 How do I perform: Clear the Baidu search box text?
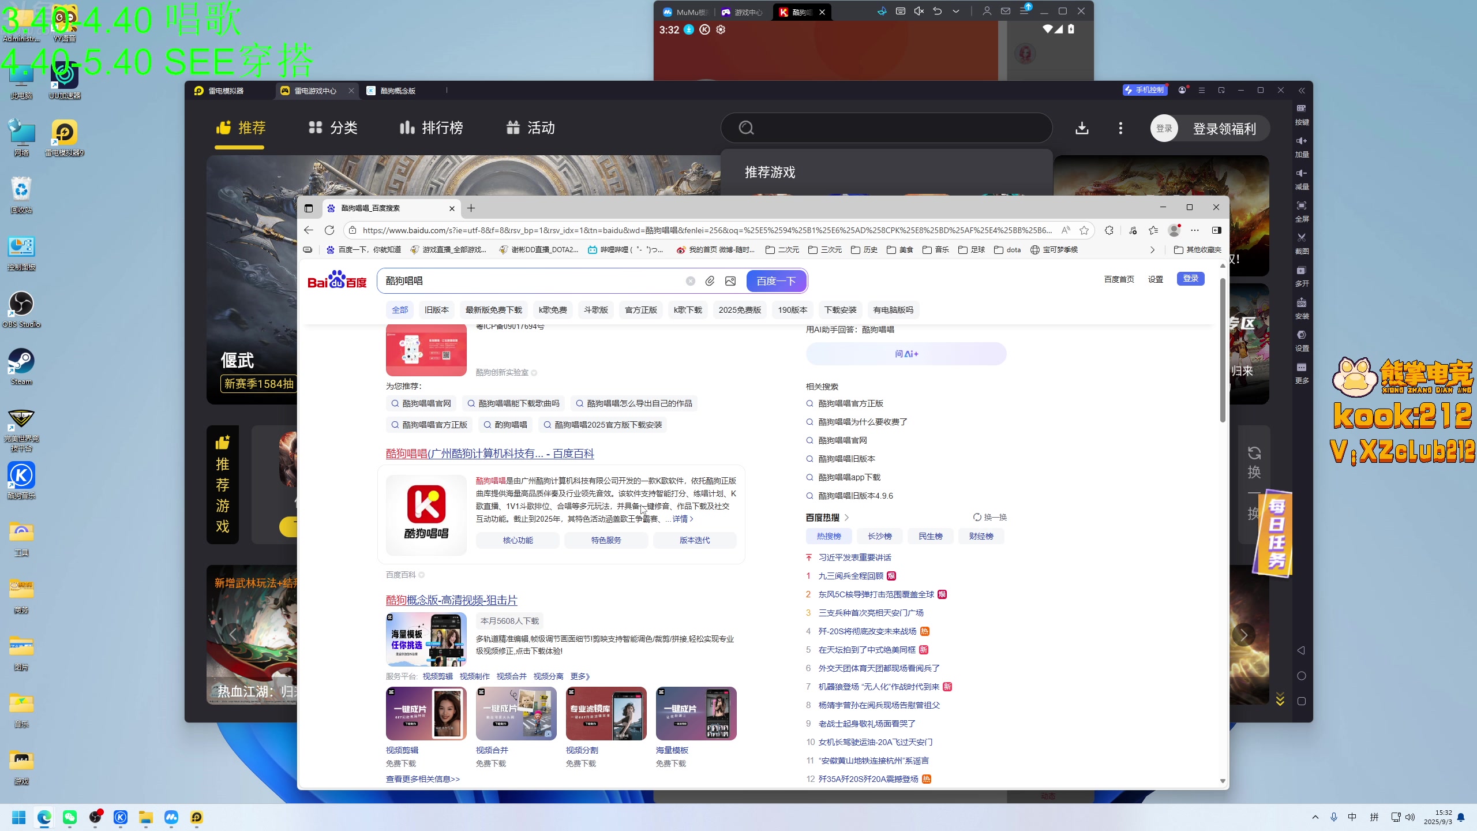690,281
